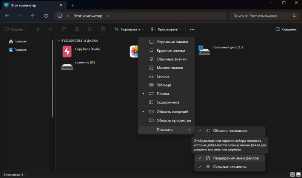Choose Мелкие значки view
The image size is (302, 178).
[166, 68]
